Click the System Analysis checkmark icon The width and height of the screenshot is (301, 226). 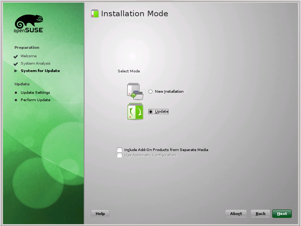[x=16, y=64]
